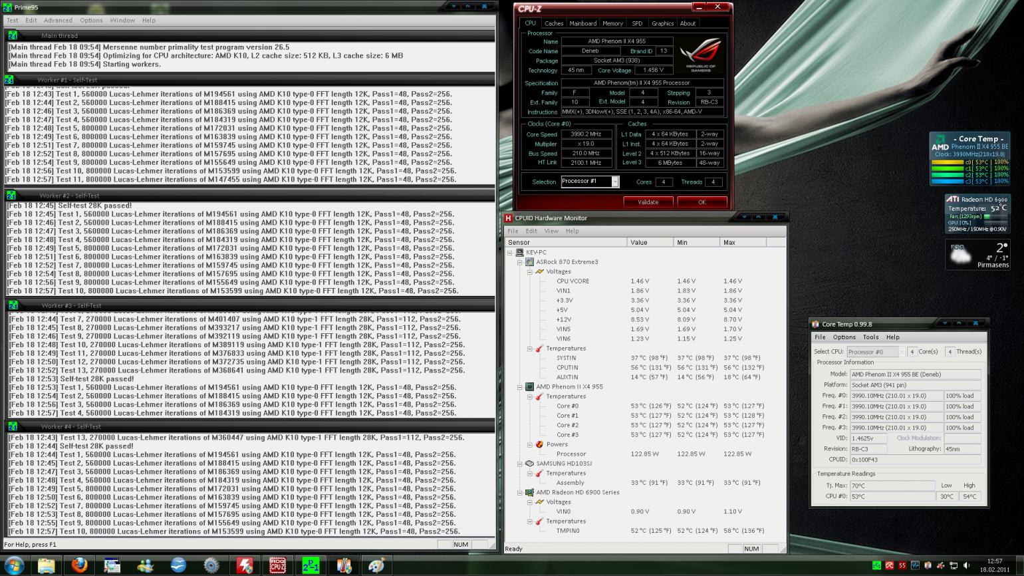Click the Worker #1 Self-Test window icon
1024x576 pixels.
9,80
